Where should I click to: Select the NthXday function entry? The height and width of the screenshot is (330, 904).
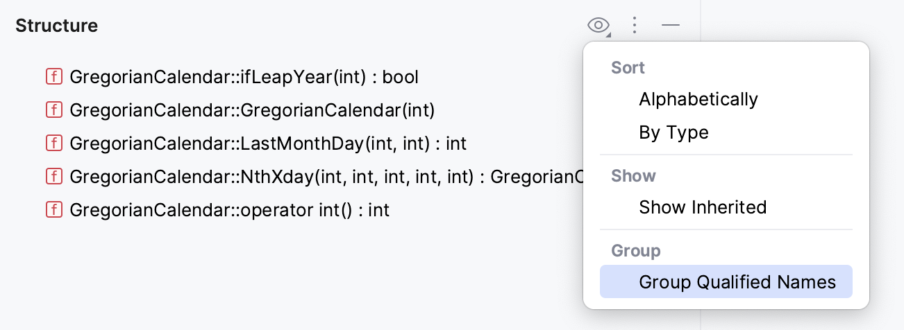coord(319,176)
